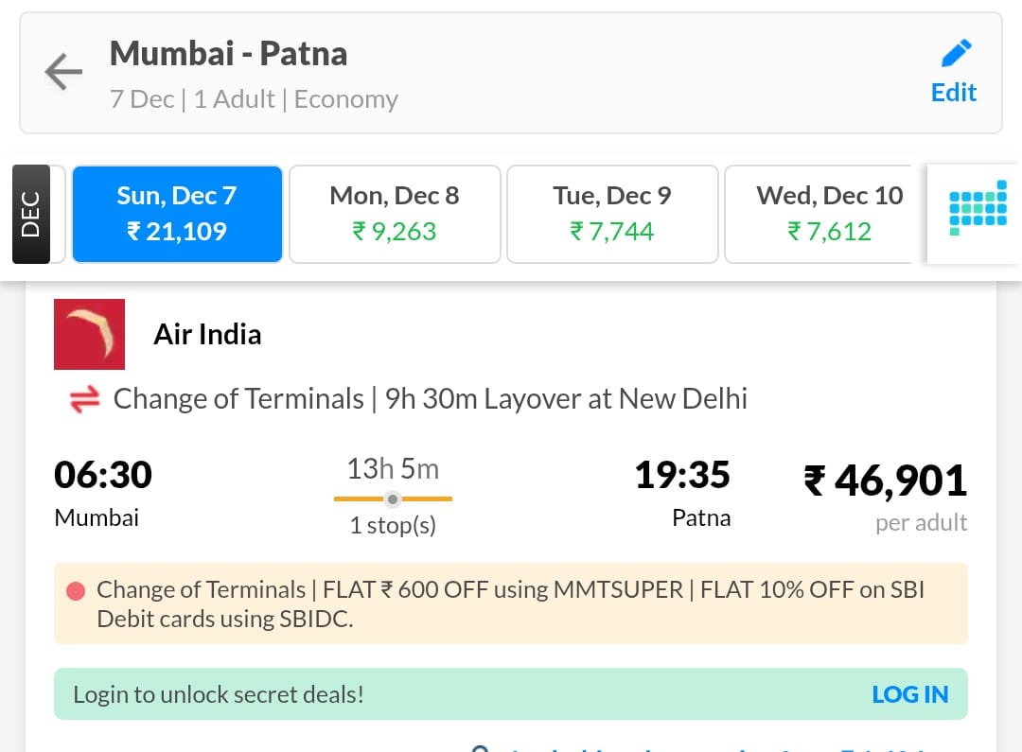This screenshot has width=1022, height=752.
Task: Tap the back arrow icon
Action: (63, 72)
